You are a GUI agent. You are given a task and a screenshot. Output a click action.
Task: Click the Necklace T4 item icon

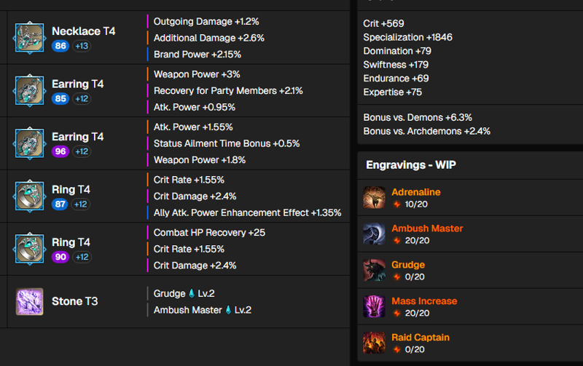point(29,38)
